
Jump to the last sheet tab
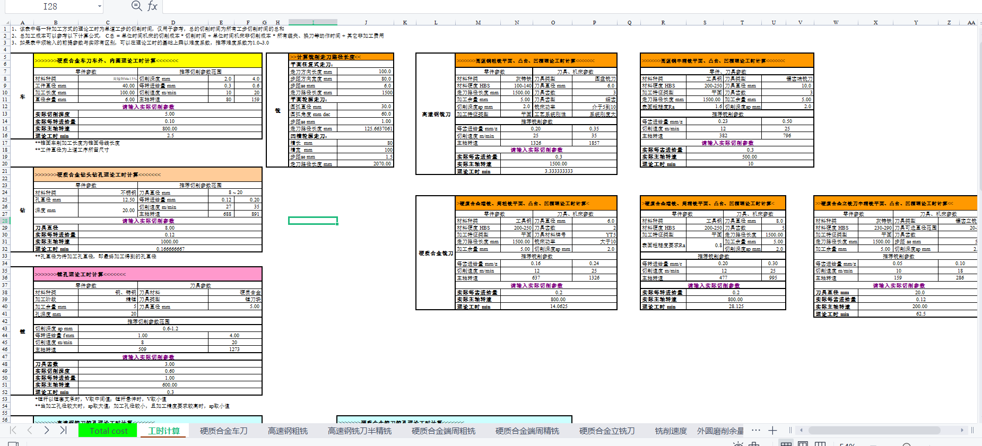pos(63,430)
